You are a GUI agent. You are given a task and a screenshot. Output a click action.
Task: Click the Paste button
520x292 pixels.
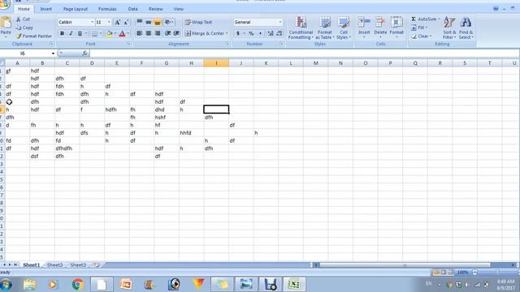pyautogui.click(x=6, y=27)
